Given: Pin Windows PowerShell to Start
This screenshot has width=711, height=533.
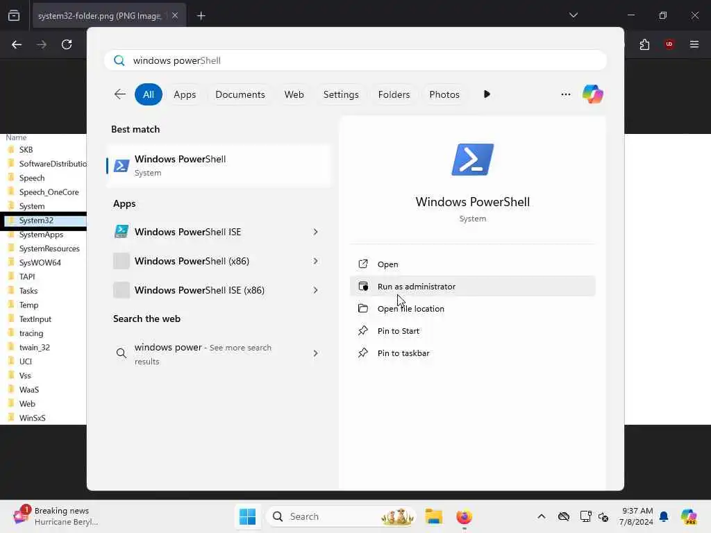Looking at the screenshot, I should 472,331.
